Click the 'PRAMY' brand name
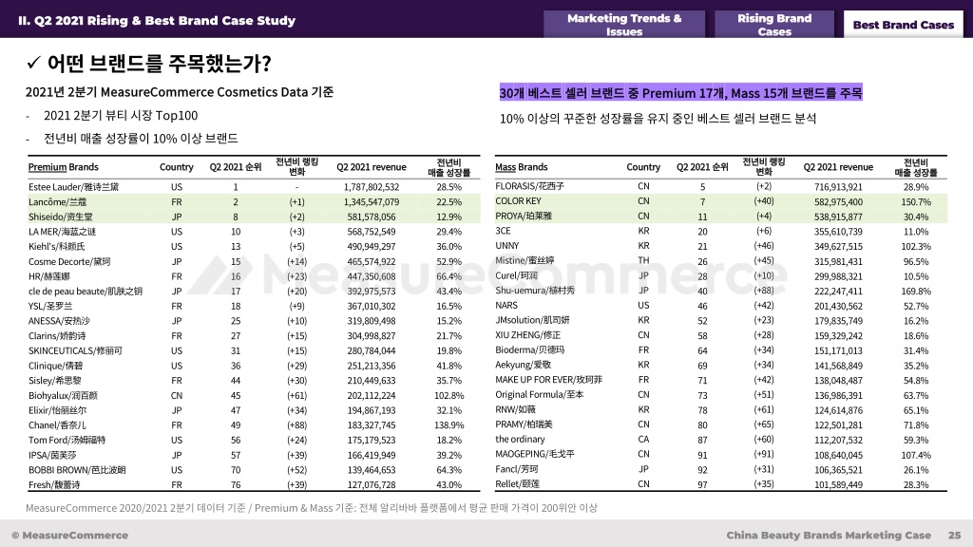The height and width of the screenshot is (547, 973). pyautogui.click(x=524, y=424)
